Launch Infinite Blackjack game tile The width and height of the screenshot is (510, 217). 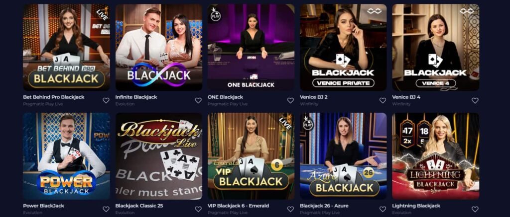tap(159, 47)
